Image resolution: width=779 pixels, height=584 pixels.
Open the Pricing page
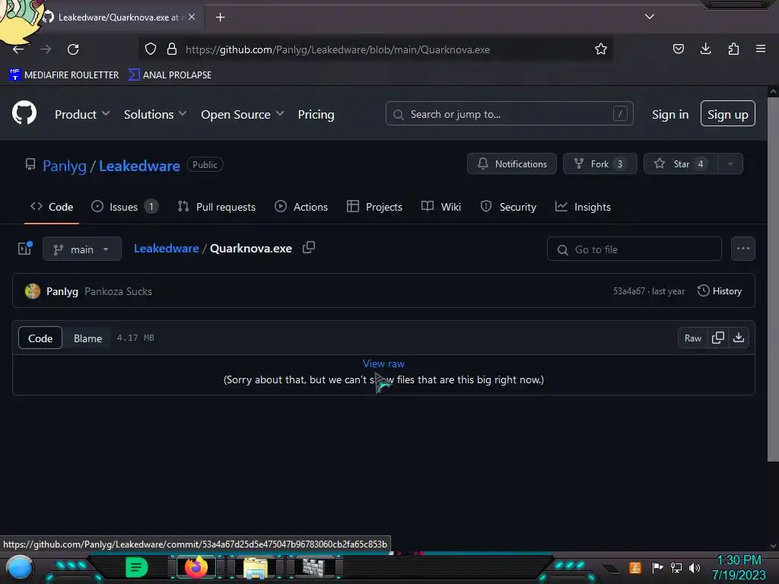316,114
